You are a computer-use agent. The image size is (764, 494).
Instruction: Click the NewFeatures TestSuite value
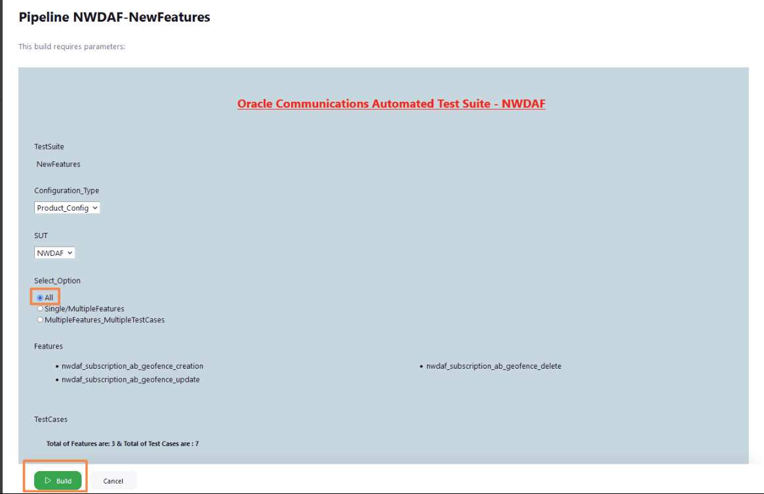[58, 163]
